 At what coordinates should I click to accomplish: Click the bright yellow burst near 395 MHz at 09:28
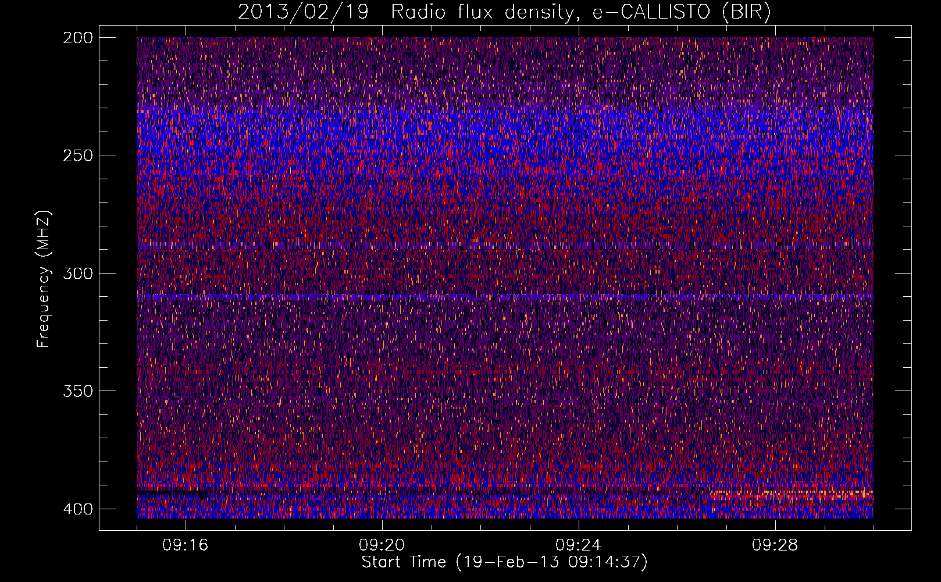pos(791,495)
